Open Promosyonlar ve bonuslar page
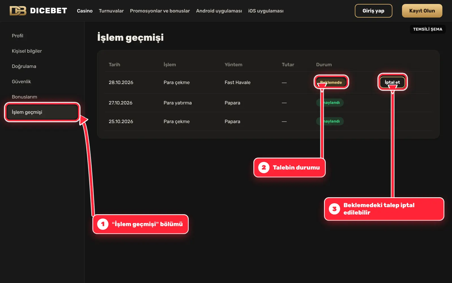 160,11
